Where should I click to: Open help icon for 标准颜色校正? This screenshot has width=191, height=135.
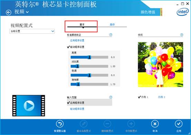(x=111, y=35)
